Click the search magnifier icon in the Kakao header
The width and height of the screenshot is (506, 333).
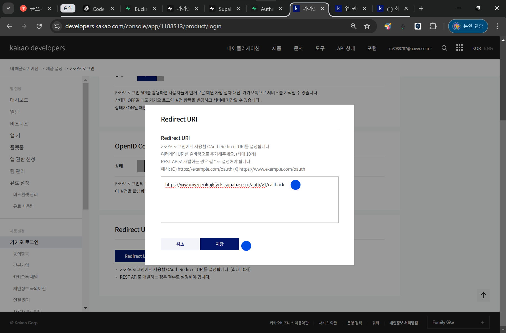tap(444, 48)
